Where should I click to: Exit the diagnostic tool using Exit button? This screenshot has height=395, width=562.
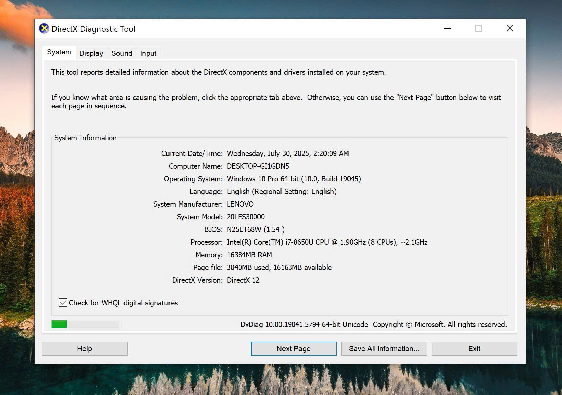pyautogui.click(x=474, y=349)
